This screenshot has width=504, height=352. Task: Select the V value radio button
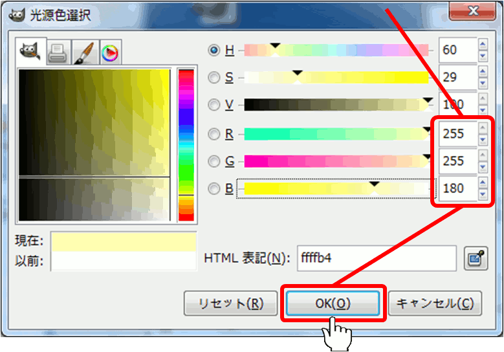pyautogui.click(x=214, y=105)
